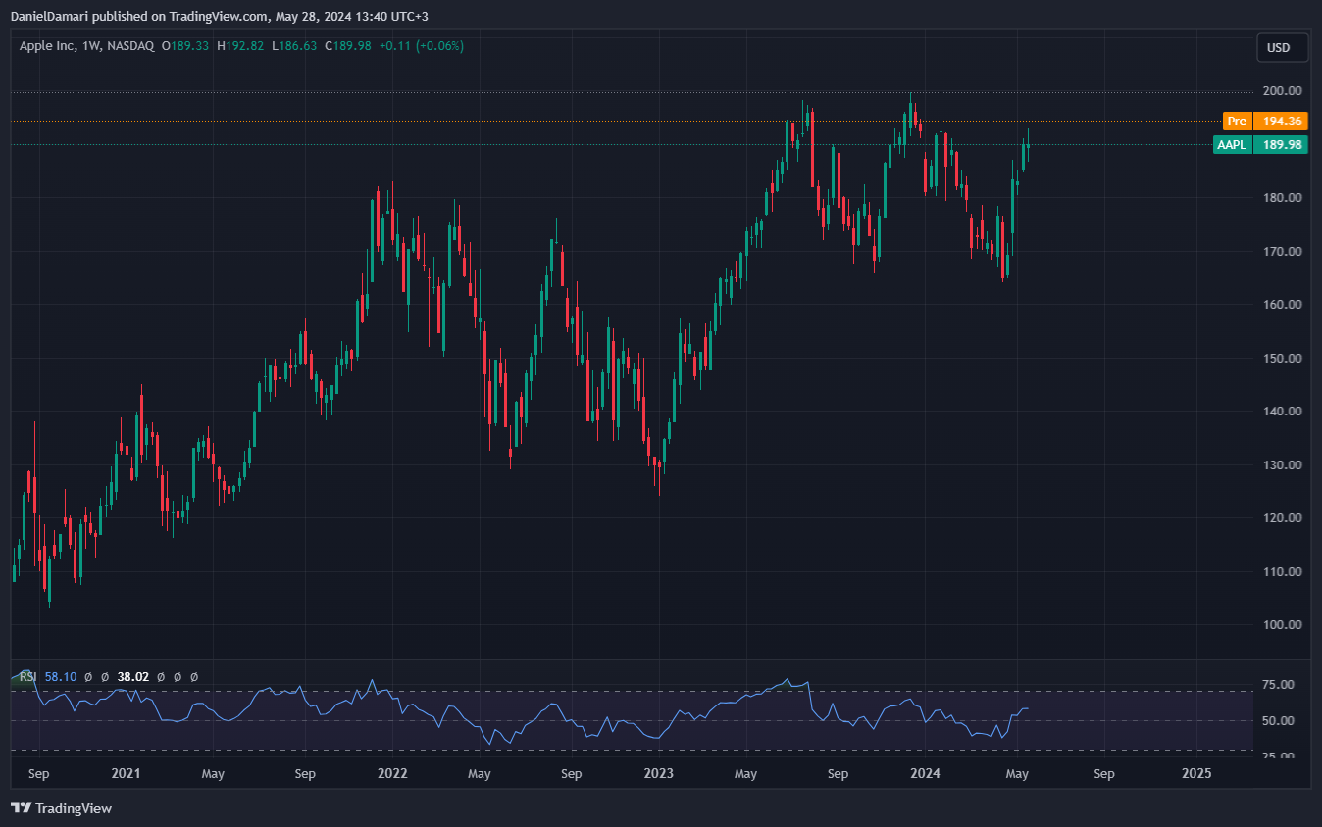1322x827 pixels.
Task: Click the 200.00 price axis label
Action: pyautogui.click(x=1283, y=91)
